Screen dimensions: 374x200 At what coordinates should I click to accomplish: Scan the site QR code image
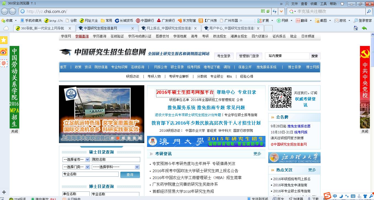[281, 97]
